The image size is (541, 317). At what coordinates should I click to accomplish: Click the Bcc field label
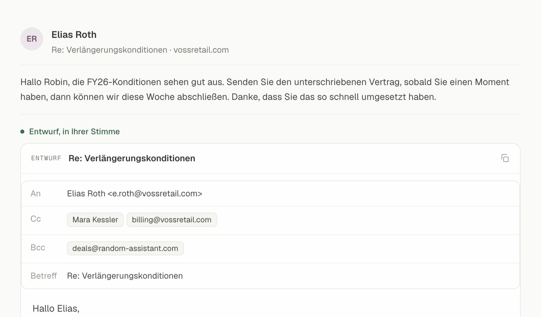tap(38, 248)
